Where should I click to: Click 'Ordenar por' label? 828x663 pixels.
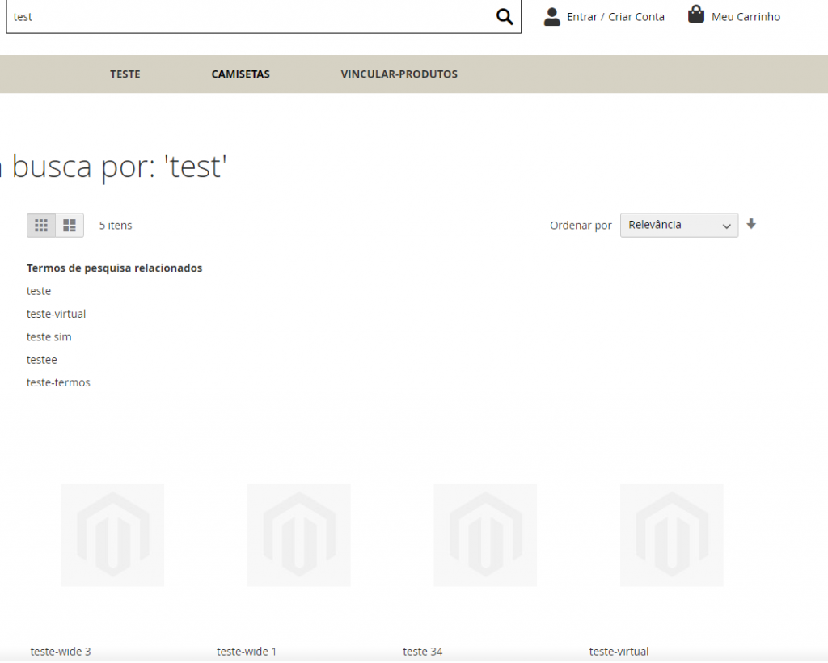click(581, 226)
